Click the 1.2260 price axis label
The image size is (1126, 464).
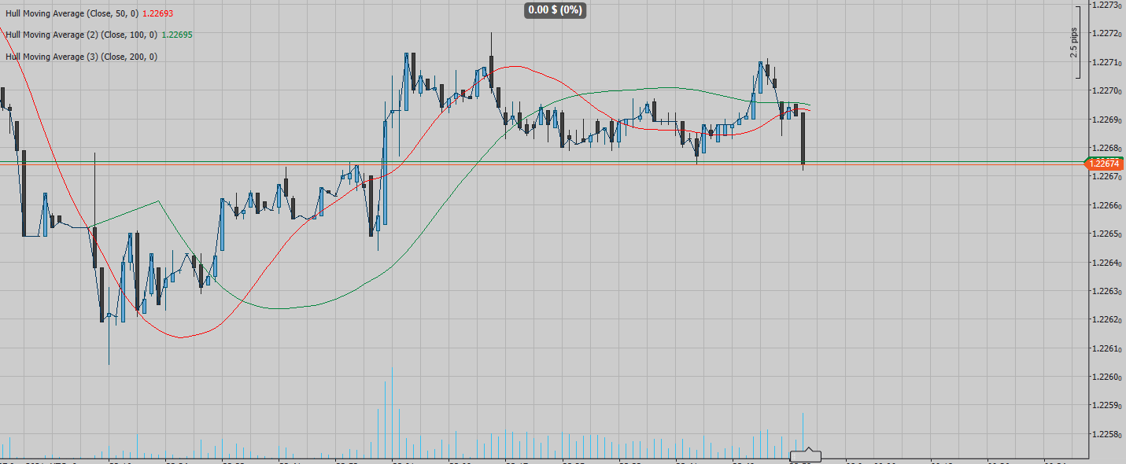(x=1106, y=377)
